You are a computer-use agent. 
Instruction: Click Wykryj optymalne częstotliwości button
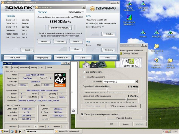(x=124, y=106)
